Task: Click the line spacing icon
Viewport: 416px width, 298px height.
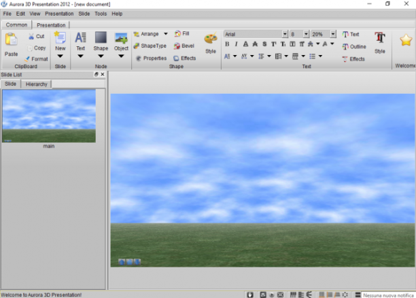Action: tap(261, 56)
